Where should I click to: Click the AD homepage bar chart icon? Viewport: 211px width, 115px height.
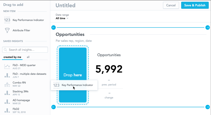tap(7, 102)
